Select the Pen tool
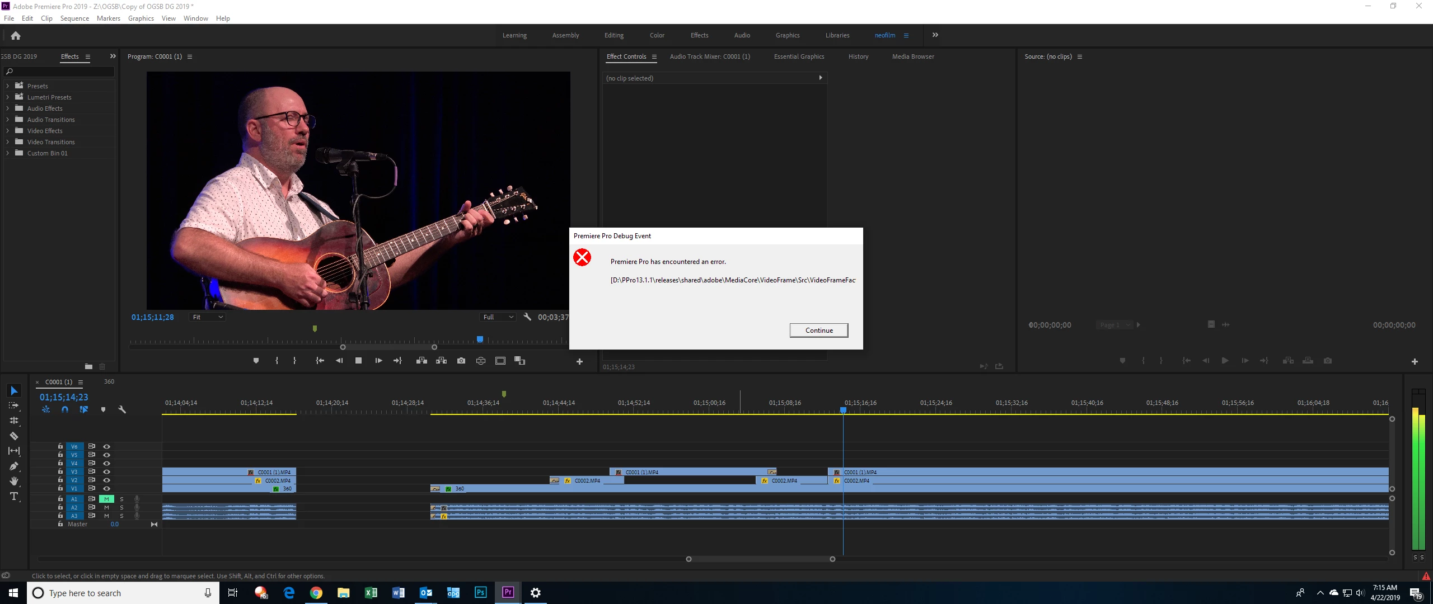Image resolution: width=1433 pixels, height=604 pixels. coord(14,466)
